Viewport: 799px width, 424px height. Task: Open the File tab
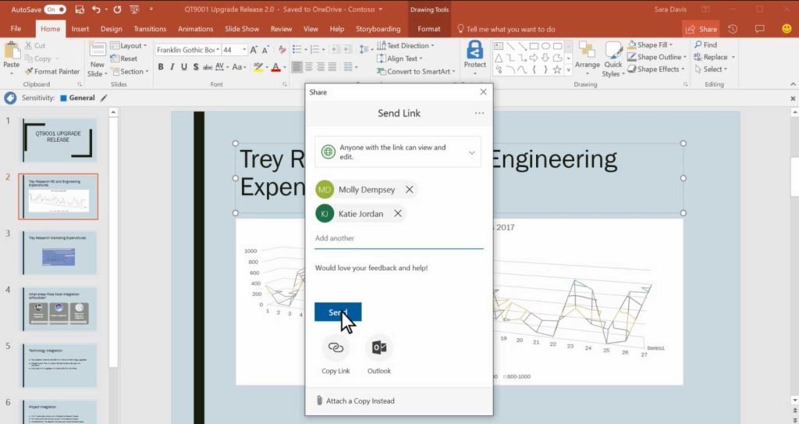pyautogui.click(x=16, y=29)
